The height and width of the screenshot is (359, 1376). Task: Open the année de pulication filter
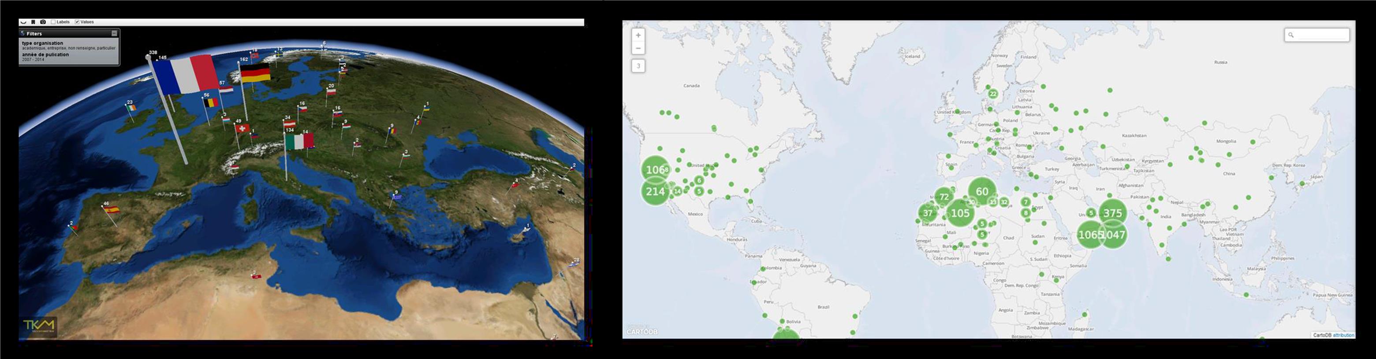(x=45, y=54)
